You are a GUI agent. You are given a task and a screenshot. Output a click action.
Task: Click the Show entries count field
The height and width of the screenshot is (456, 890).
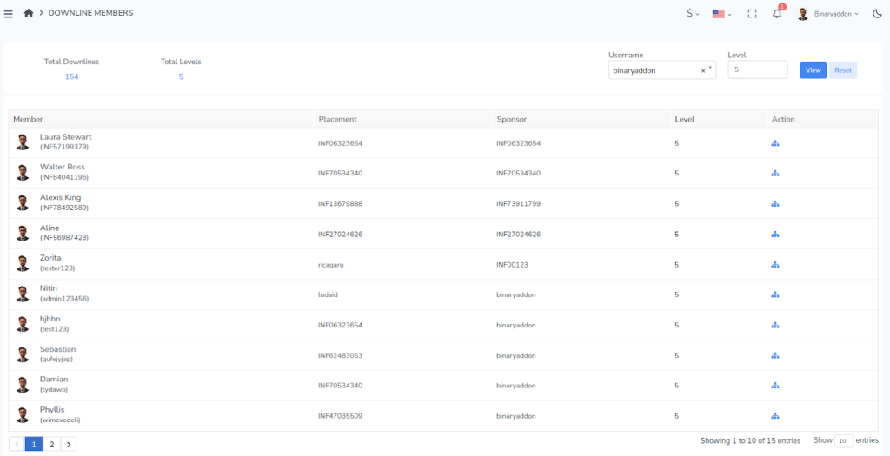pos(843,441)
